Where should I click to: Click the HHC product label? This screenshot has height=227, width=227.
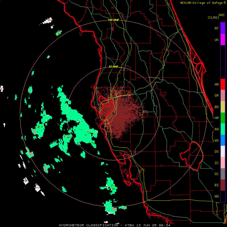point(222,15)
